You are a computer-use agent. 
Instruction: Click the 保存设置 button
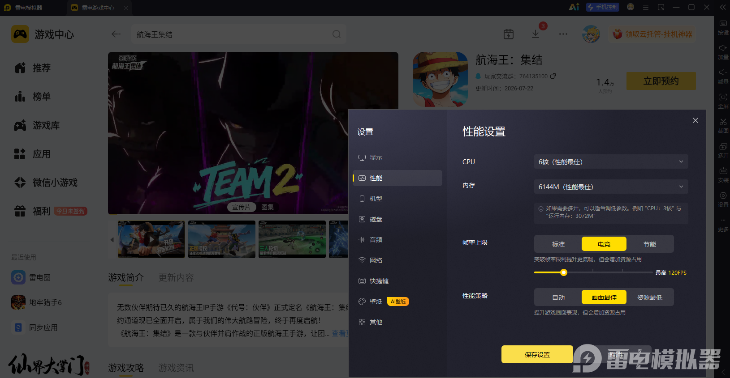pyautogui.click(x=537, y=354)
